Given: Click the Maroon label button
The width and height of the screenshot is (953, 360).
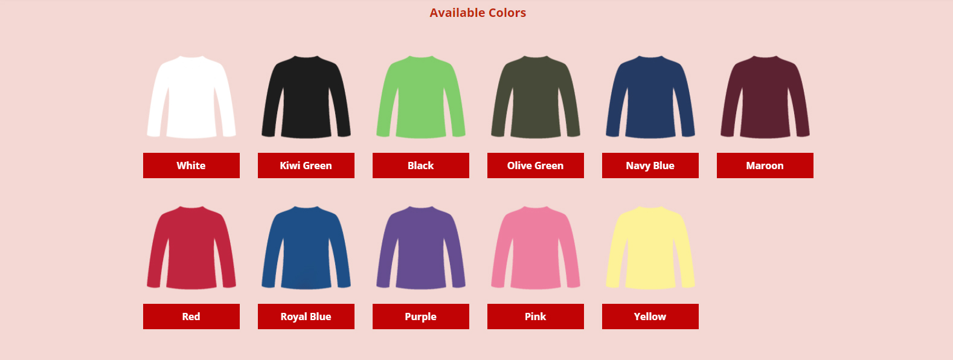Looking at the screenshot, I should click(x=765, y=166).
